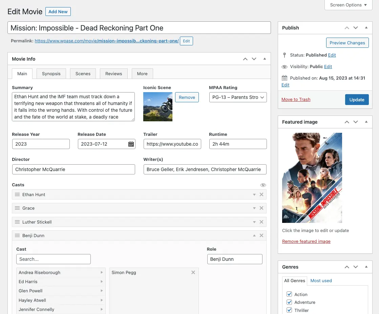Move Publish box up

[347, 28]
